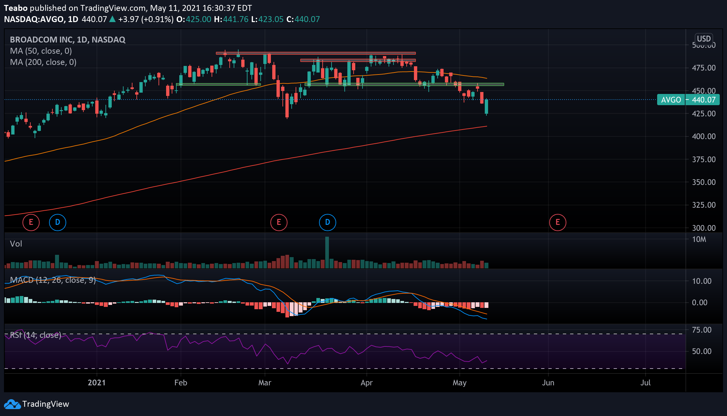This screenshot has width=727, height=416.
Task: Click the first blue D dividend marker
Action: point(58,222)
